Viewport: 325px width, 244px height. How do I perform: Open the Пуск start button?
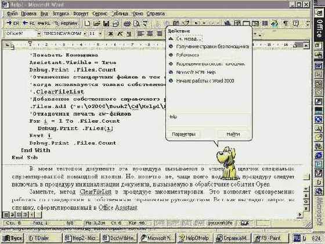13,238
